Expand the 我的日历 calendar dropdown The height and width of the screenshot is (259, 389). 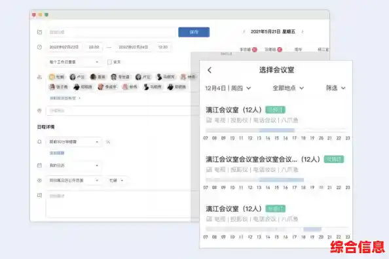pos(74,165)
